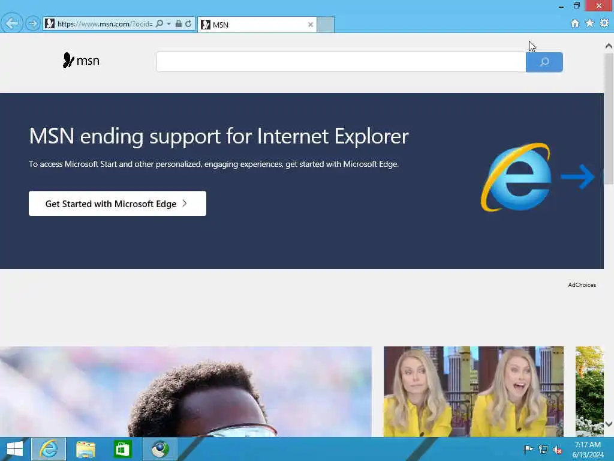Click the msn butterfly logo
The image size is (614, 461).
[81, 61]
